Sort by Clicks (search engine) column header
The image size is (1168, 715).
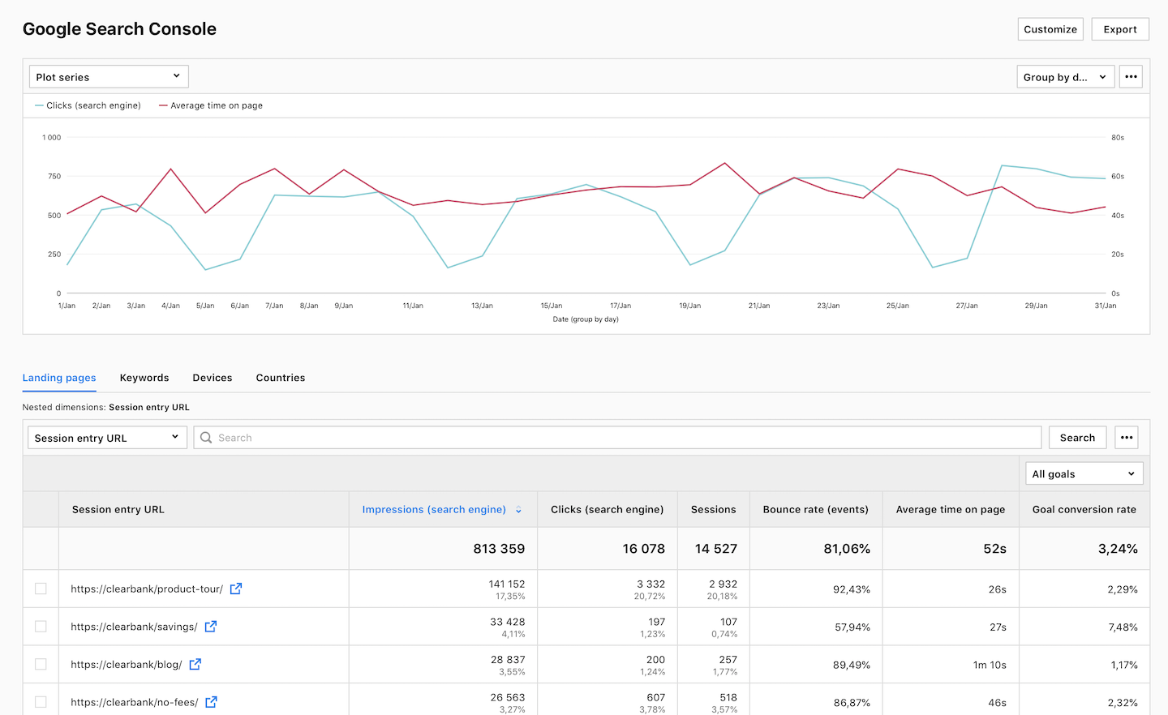(607, 510)
